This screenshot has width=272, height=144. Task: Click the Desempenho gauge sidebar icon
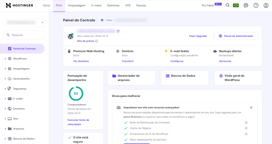[10, 79]
